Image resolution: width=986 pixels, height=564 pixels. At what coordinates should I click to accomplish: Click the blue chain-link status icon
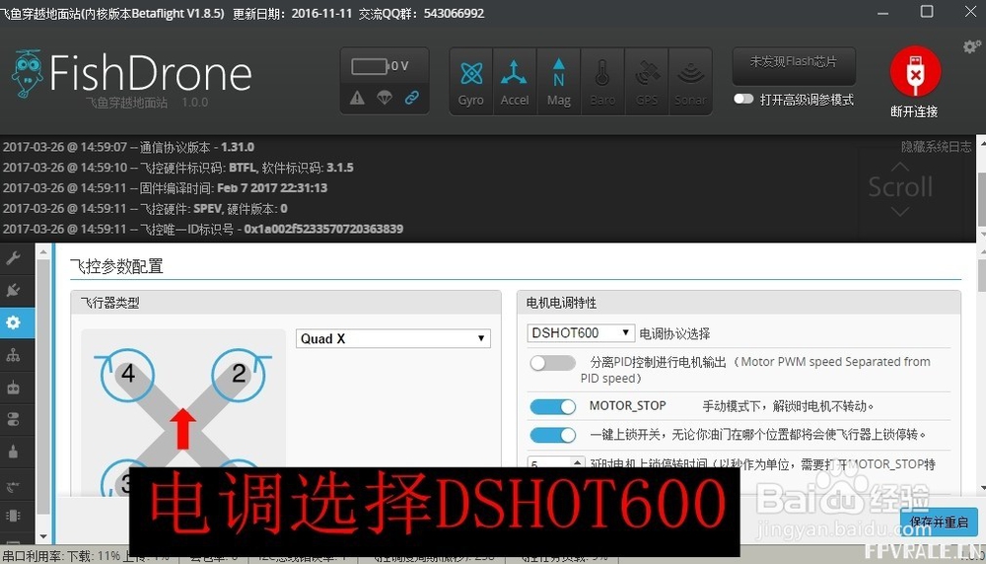point(412,98)
